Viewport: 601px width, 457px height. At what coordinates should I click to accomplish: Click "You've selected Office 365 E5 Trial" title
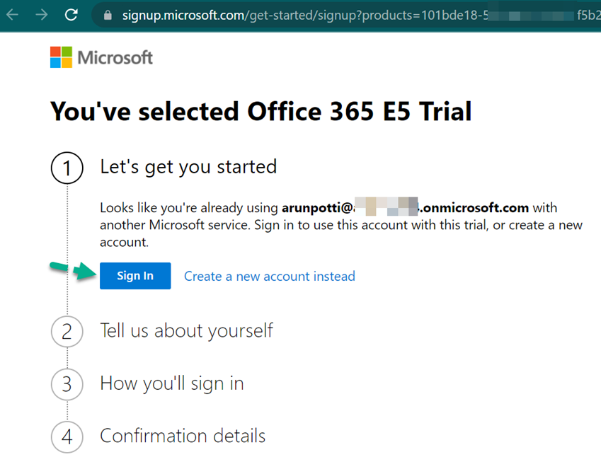261,112
